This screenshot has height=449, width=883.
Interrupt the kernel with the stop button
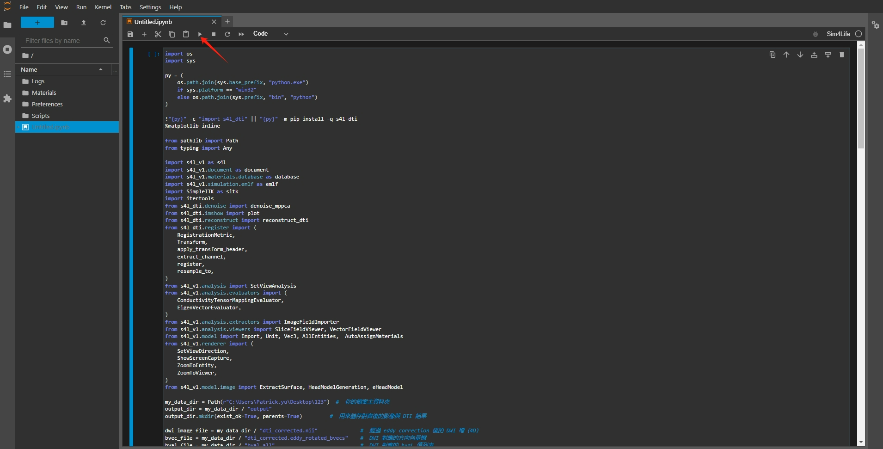214,34
